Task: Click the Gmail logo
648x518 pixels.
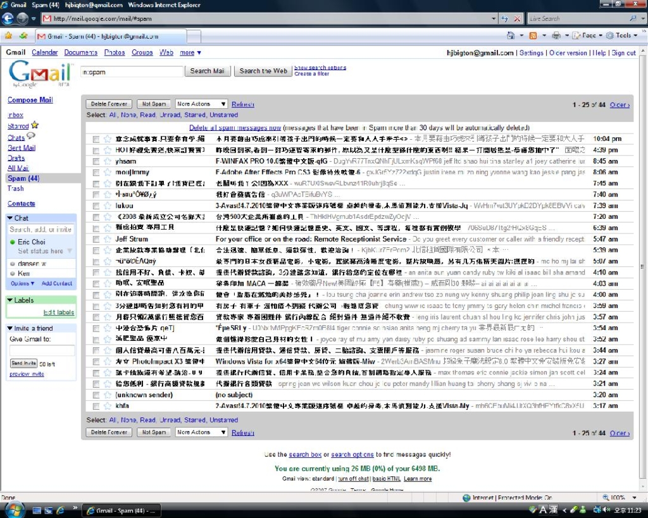Action: (x=40, y=73)
